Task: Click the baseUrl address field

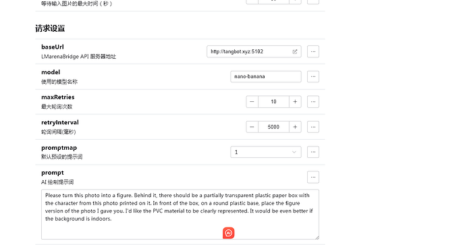Action: (x=254, y=51)
